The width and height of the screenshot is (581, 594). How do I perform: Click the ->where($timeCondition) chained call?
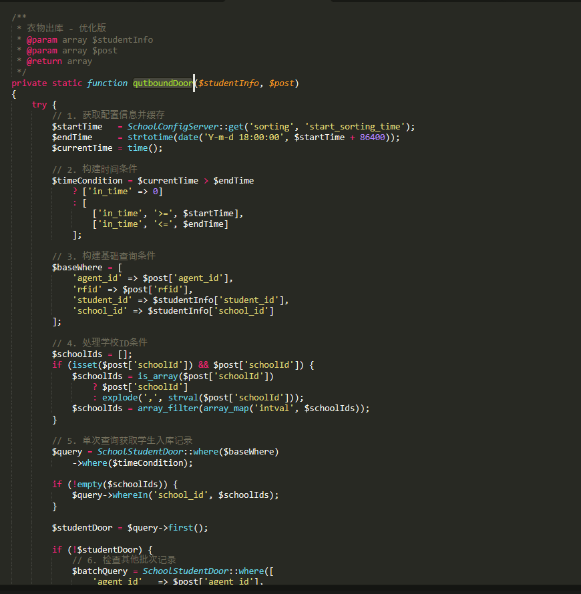click(132, 463)
